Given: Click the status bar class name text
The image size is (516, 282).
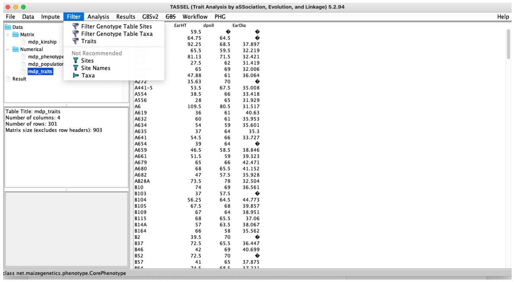Looking at the screenshot, I should click(x=65, y=273).
